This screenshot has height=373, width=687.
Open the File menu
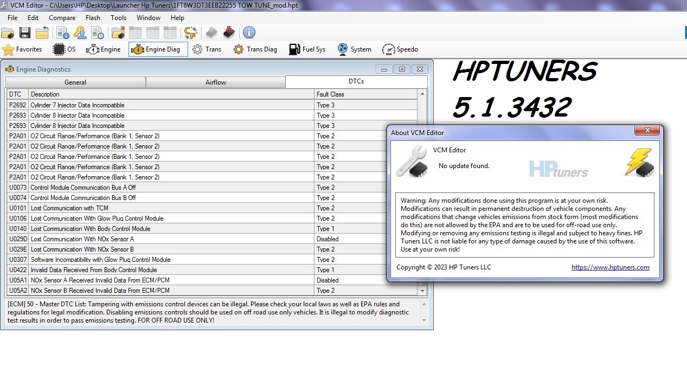pos(12,18)
